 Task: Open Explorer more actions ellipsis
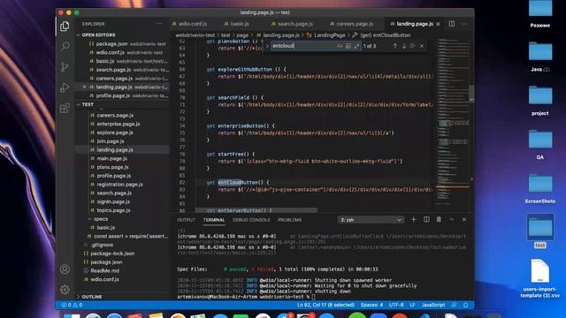(159, 24)
